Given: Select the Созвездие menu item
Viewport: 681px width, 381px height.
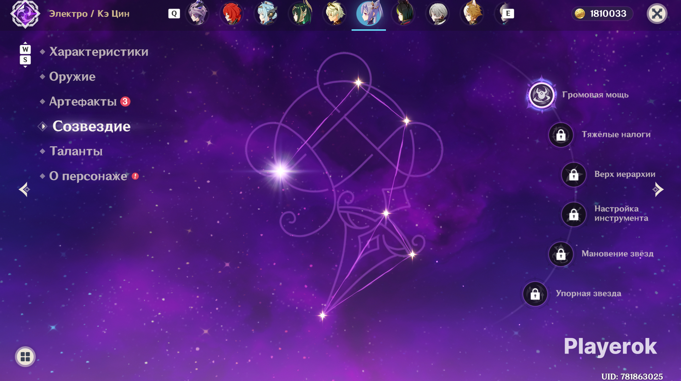Looking at the screenshot, I should (x=92, y=126).
